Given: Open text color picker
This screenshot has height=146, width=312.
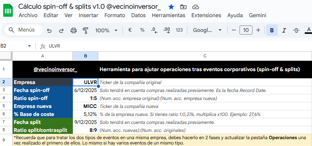Looking at the screenshot, I should (x=309, y=30).
